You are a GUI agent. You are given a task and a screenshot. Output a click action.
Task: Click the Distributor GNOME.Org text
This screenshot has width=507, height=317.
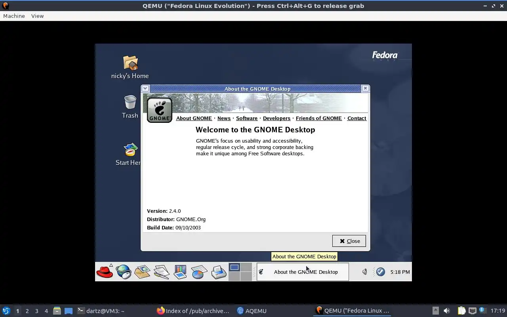pyautogui.click(x=176, y=219)
